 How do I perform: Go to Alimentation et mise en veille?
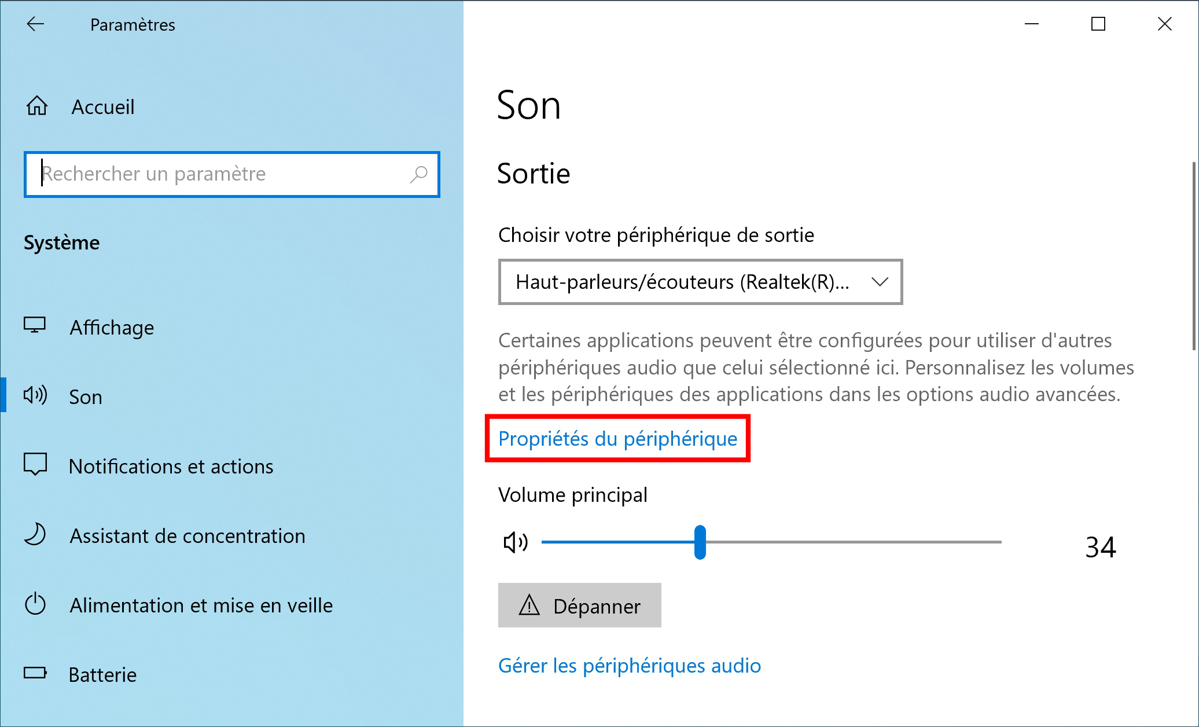[201, 605]
